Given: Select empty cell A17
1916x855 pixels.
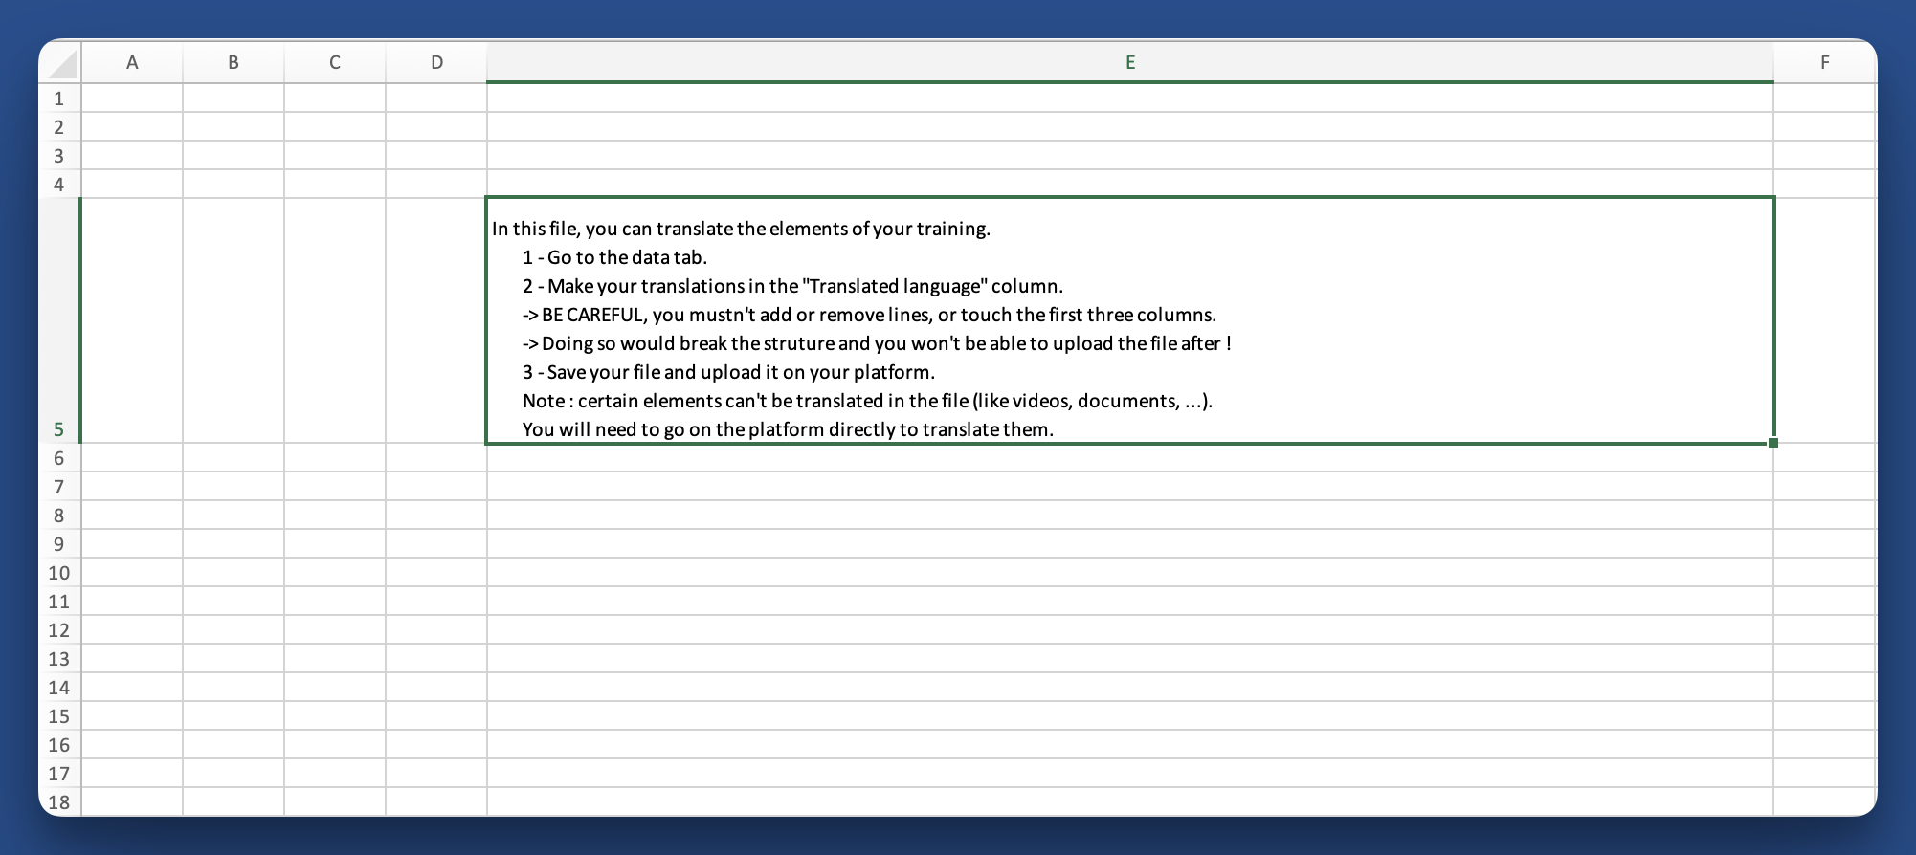Looking at the screenshot, I should click(132, 774).
